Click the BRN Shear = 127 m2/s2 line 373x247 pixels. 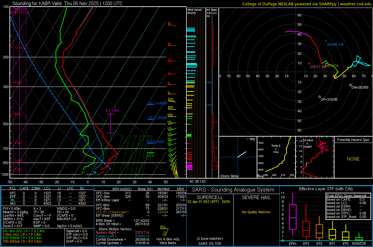(x=123, y=221)
